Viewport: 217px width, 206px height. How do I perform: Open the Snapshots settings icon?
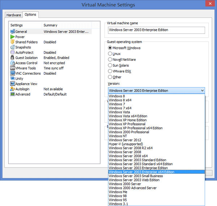click(x=12, y=47)
